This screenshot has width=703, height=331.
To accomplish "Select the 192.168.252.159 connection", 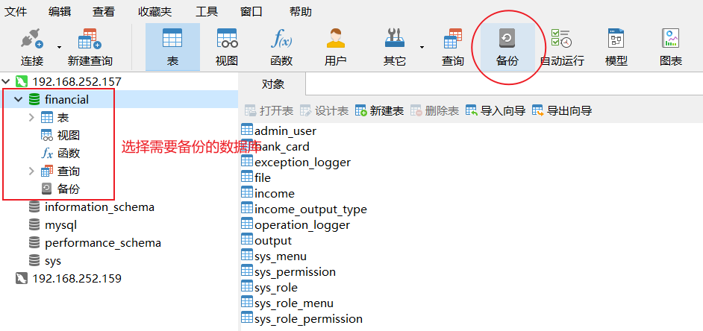I will pyautogui.click(x=77, y=279).
